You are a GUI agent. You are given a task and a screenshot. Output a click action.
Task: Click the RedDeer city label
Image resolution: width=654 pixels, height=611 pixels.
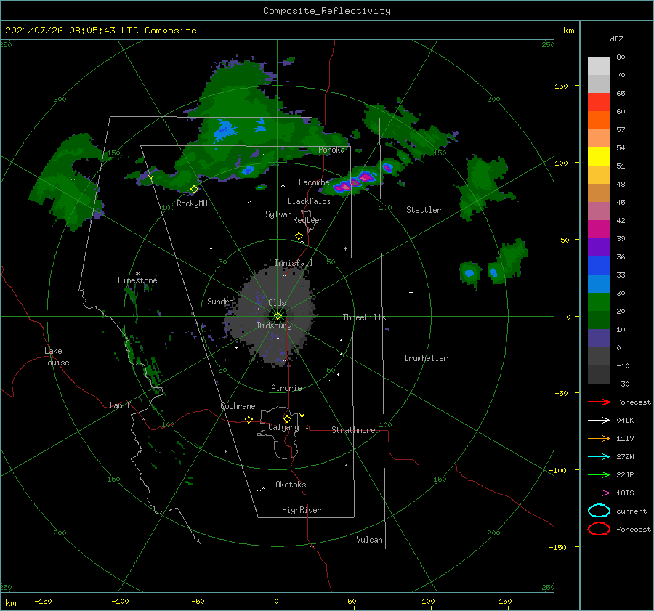coord(308,220)
